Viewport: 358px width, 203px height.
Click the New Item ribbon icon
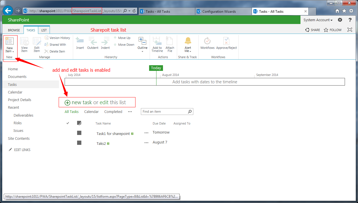(x=9, y=41)
